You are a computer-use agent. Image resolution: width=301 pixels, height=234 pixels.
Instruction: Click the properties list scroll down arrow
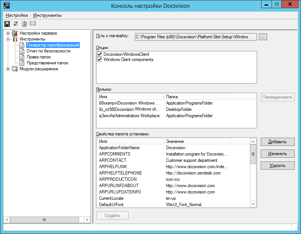coord(253,204)
